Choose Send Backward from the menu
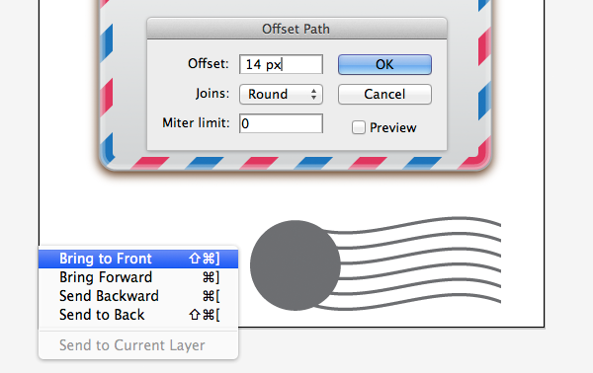 (x=138, y=296)
